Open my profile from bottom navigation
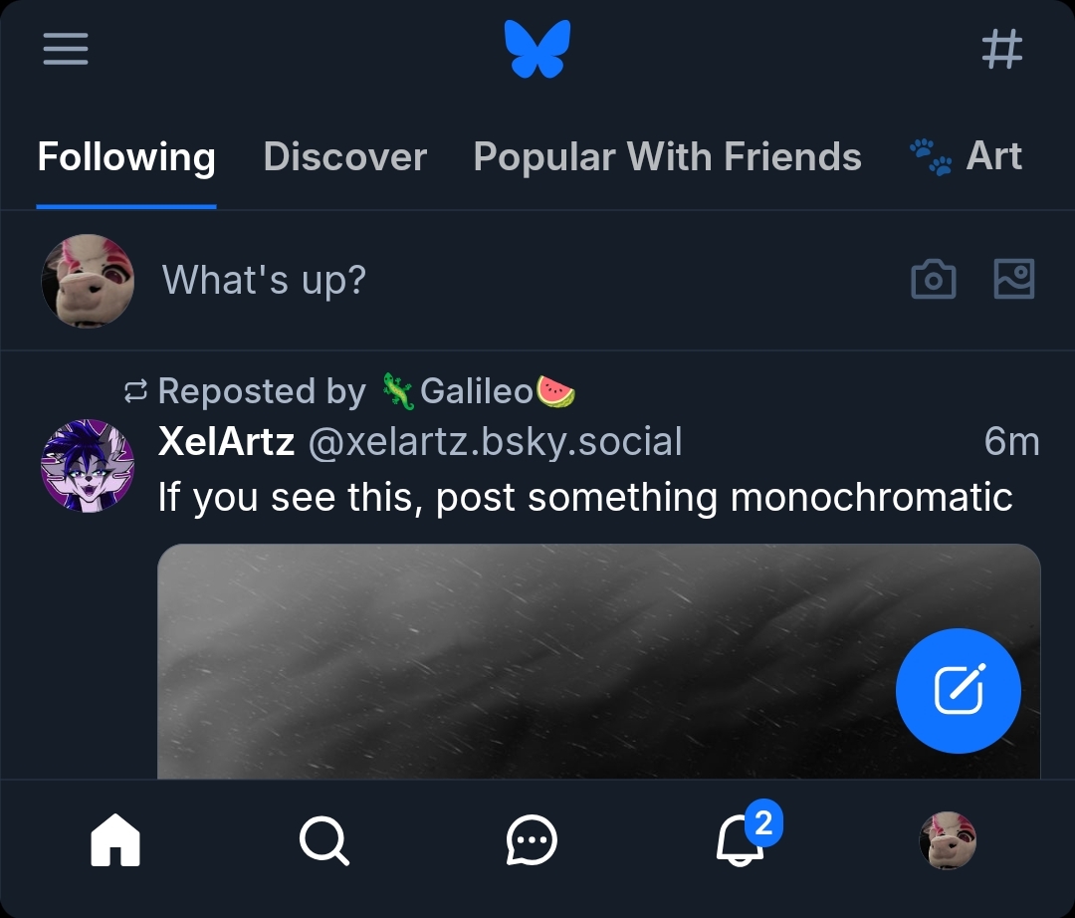 point(947,841)
